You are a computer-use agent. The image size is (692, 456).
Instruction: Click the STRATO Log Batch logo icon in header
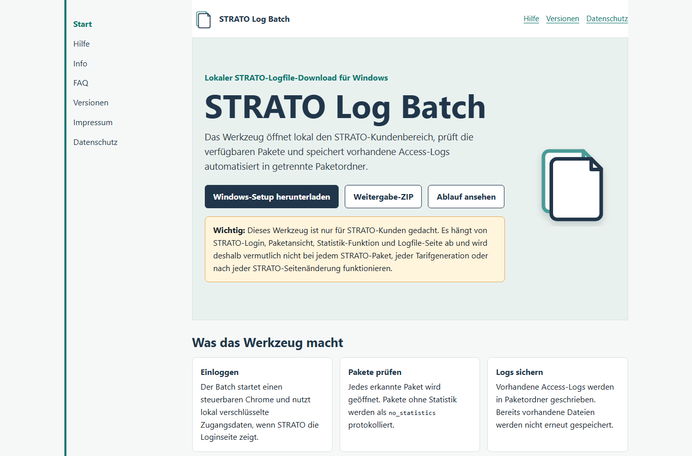pos(203,19)
